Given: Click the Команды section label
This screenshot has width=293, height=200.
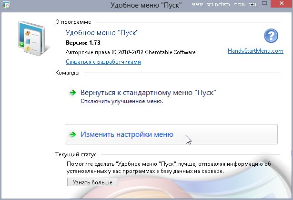Looking at the screenshot, I should [67, 73].
